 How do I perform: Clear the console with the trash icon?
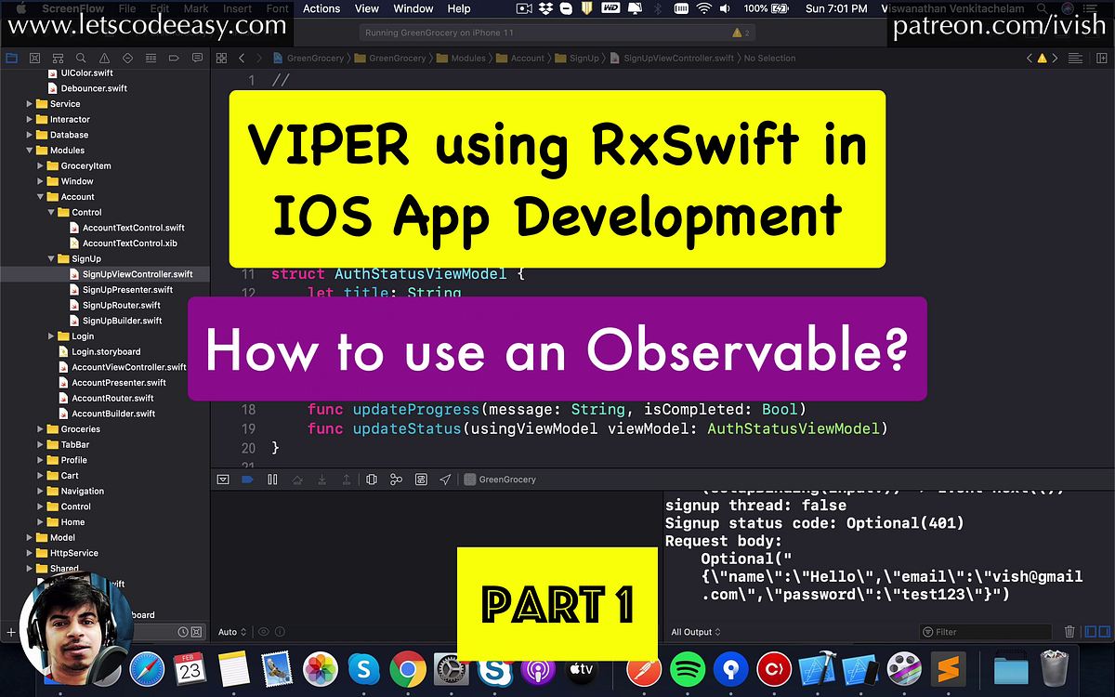click(x=1069, y=631)
